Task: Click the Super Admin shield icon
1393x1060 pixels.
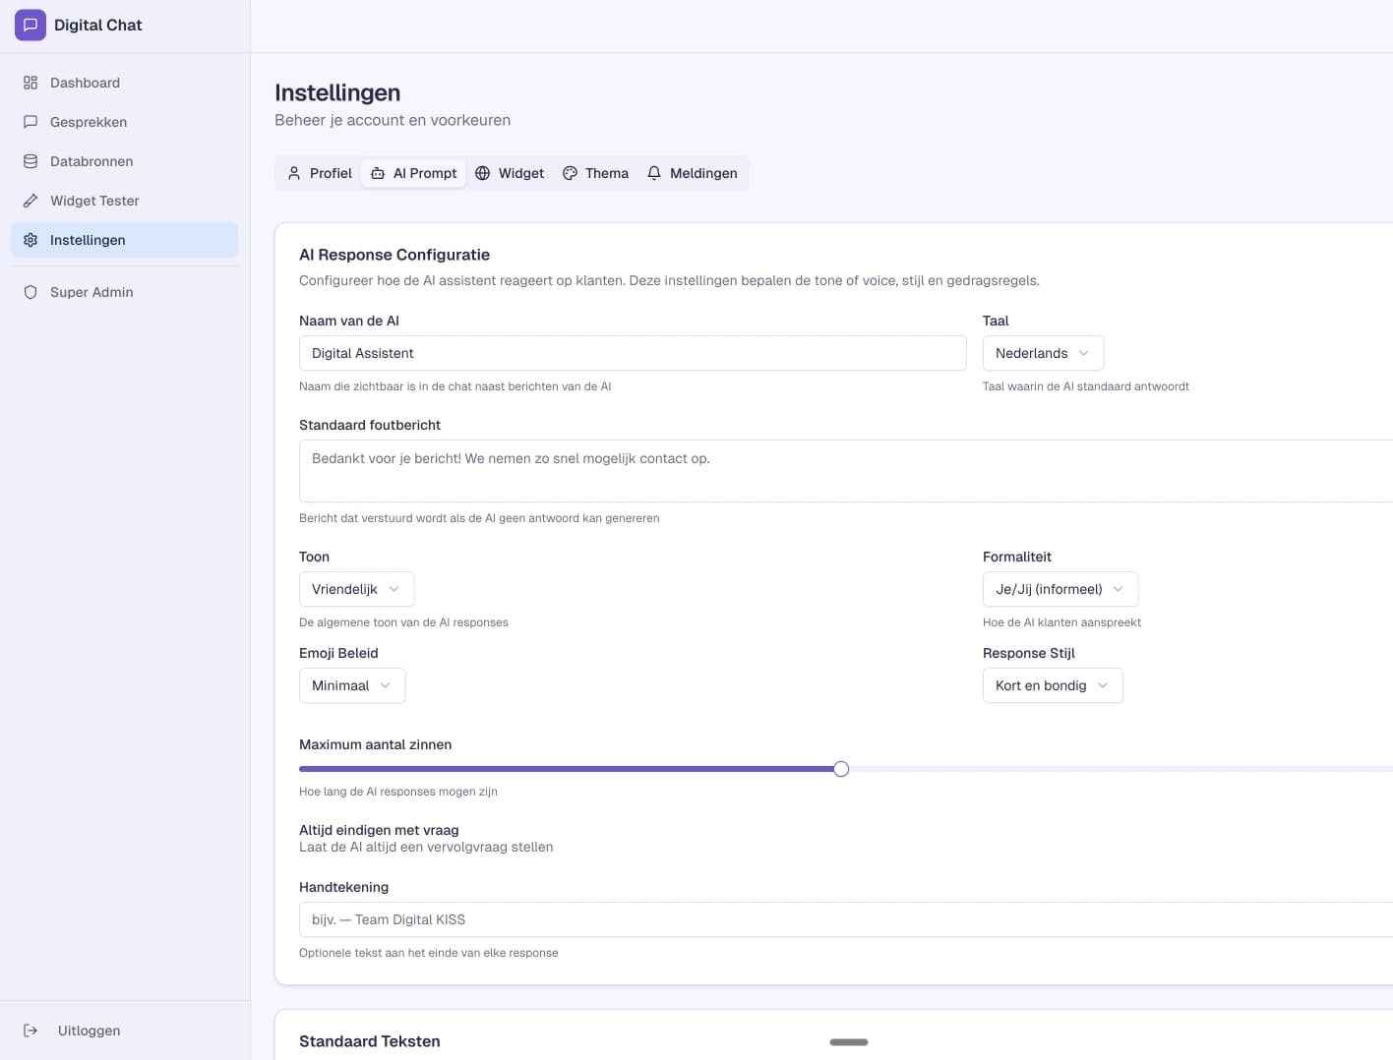Action: (x=30, y=292)
